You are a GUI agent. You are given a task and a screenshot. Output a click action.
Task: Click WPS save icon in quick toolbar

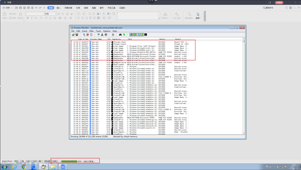21,8
